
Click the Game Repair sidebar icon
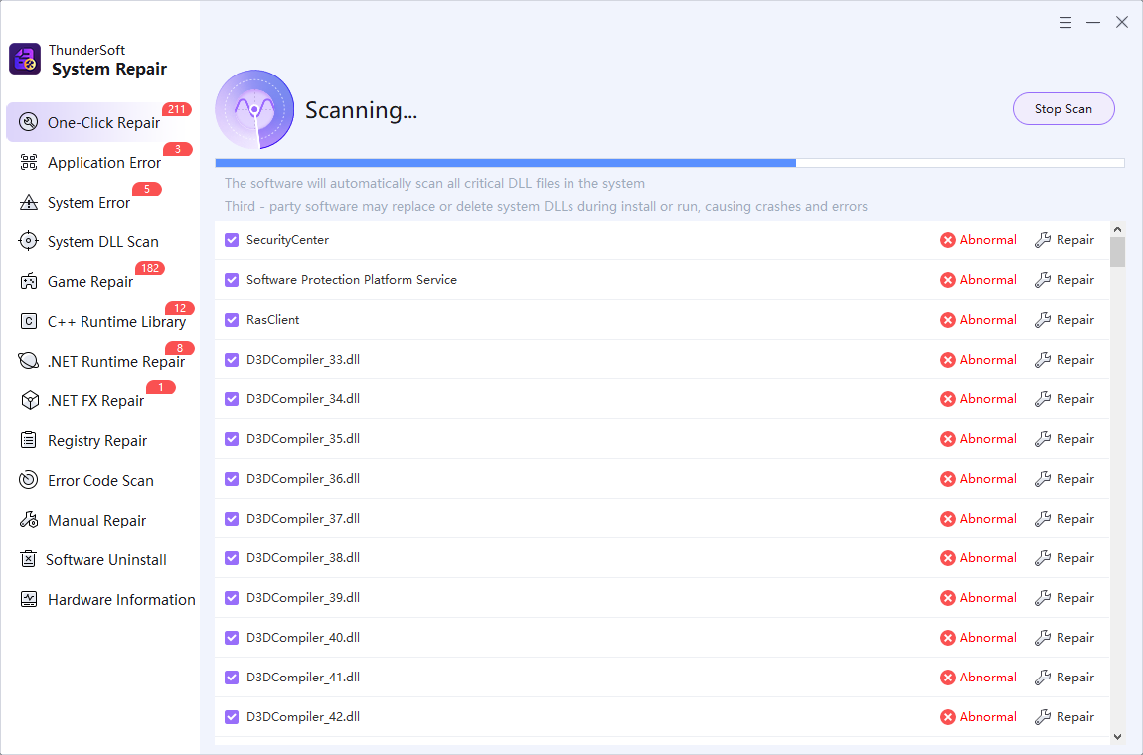click(x=29, y=282)
